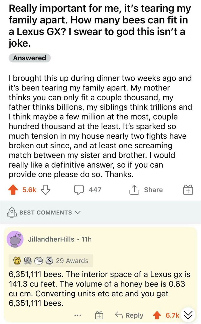Open JillandherHills' avatar
Viewport: 201px width, 324px height.
(x=15, y=239)
